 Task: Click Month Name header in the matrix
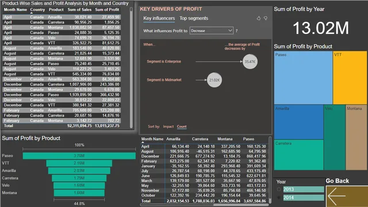point(152,139)
